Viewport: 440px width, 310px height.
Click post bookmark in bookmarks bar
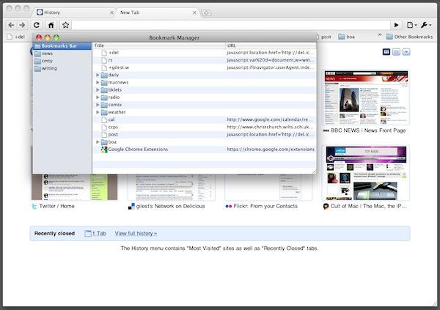[x=324, y=37]
